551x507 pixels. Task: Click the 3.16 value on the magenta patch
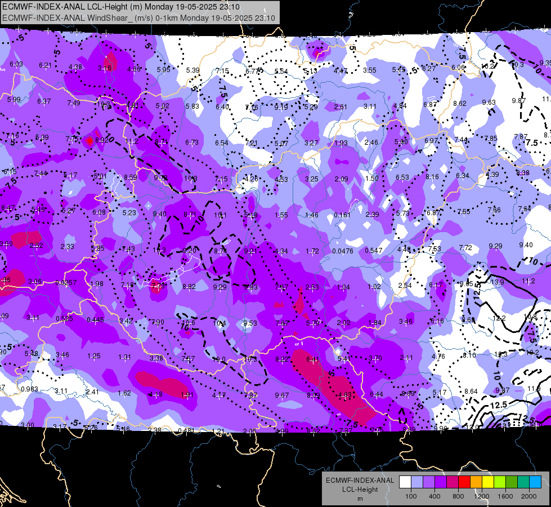105,68
